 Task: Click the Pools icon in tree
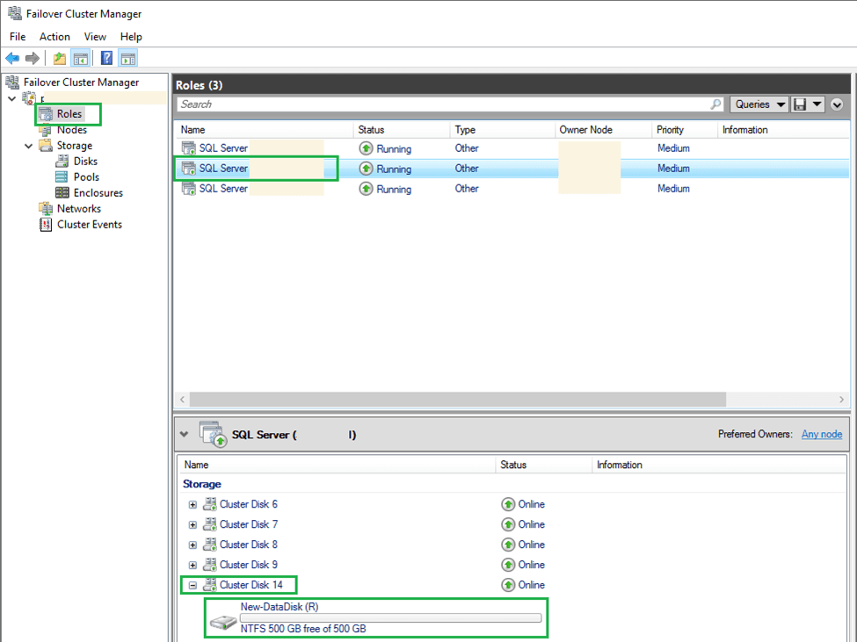click(x=62, y=177)
